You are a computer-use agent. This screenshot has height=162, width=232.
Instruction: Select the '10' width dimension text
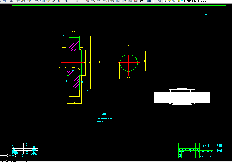(x=74, y=96)
